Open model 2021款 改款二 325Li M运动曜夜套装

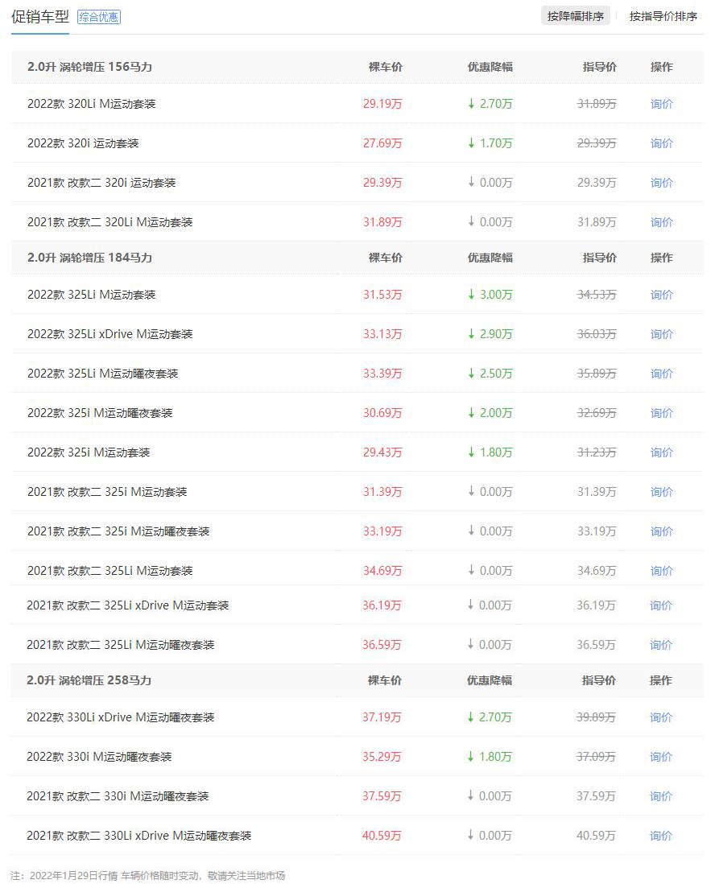tap(121, 644)
